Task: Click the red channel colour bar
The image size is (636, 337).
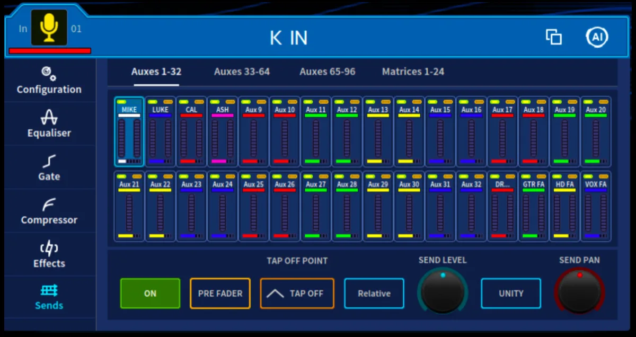Action: (50, 51)
